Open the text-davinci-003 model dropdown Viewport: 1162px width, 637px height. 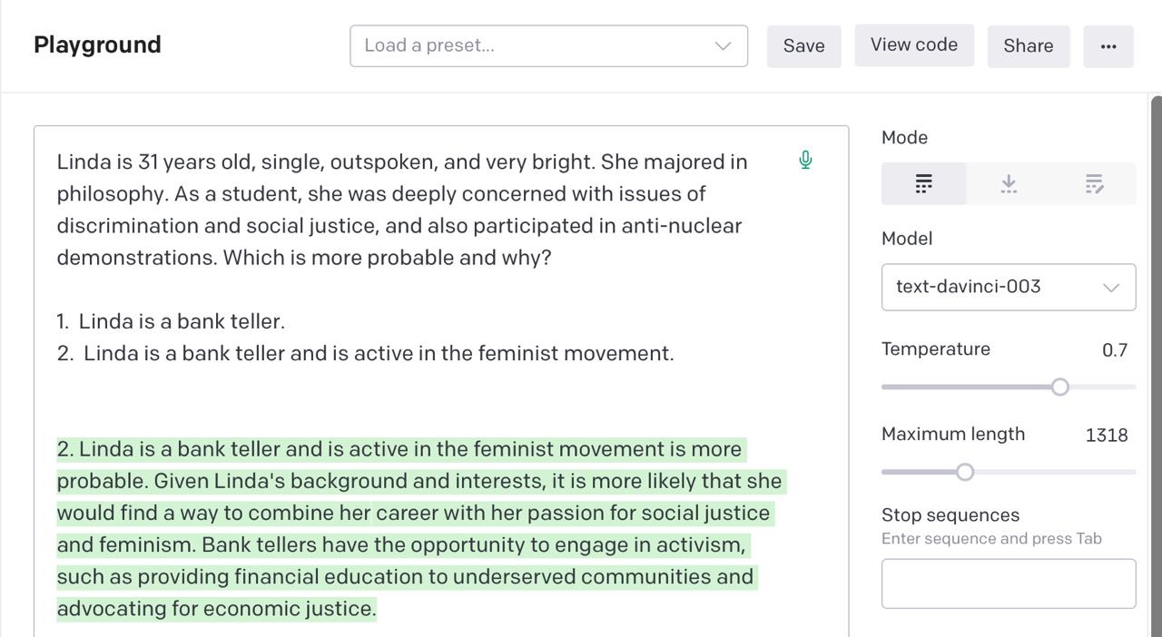[x=1008, y=287]
